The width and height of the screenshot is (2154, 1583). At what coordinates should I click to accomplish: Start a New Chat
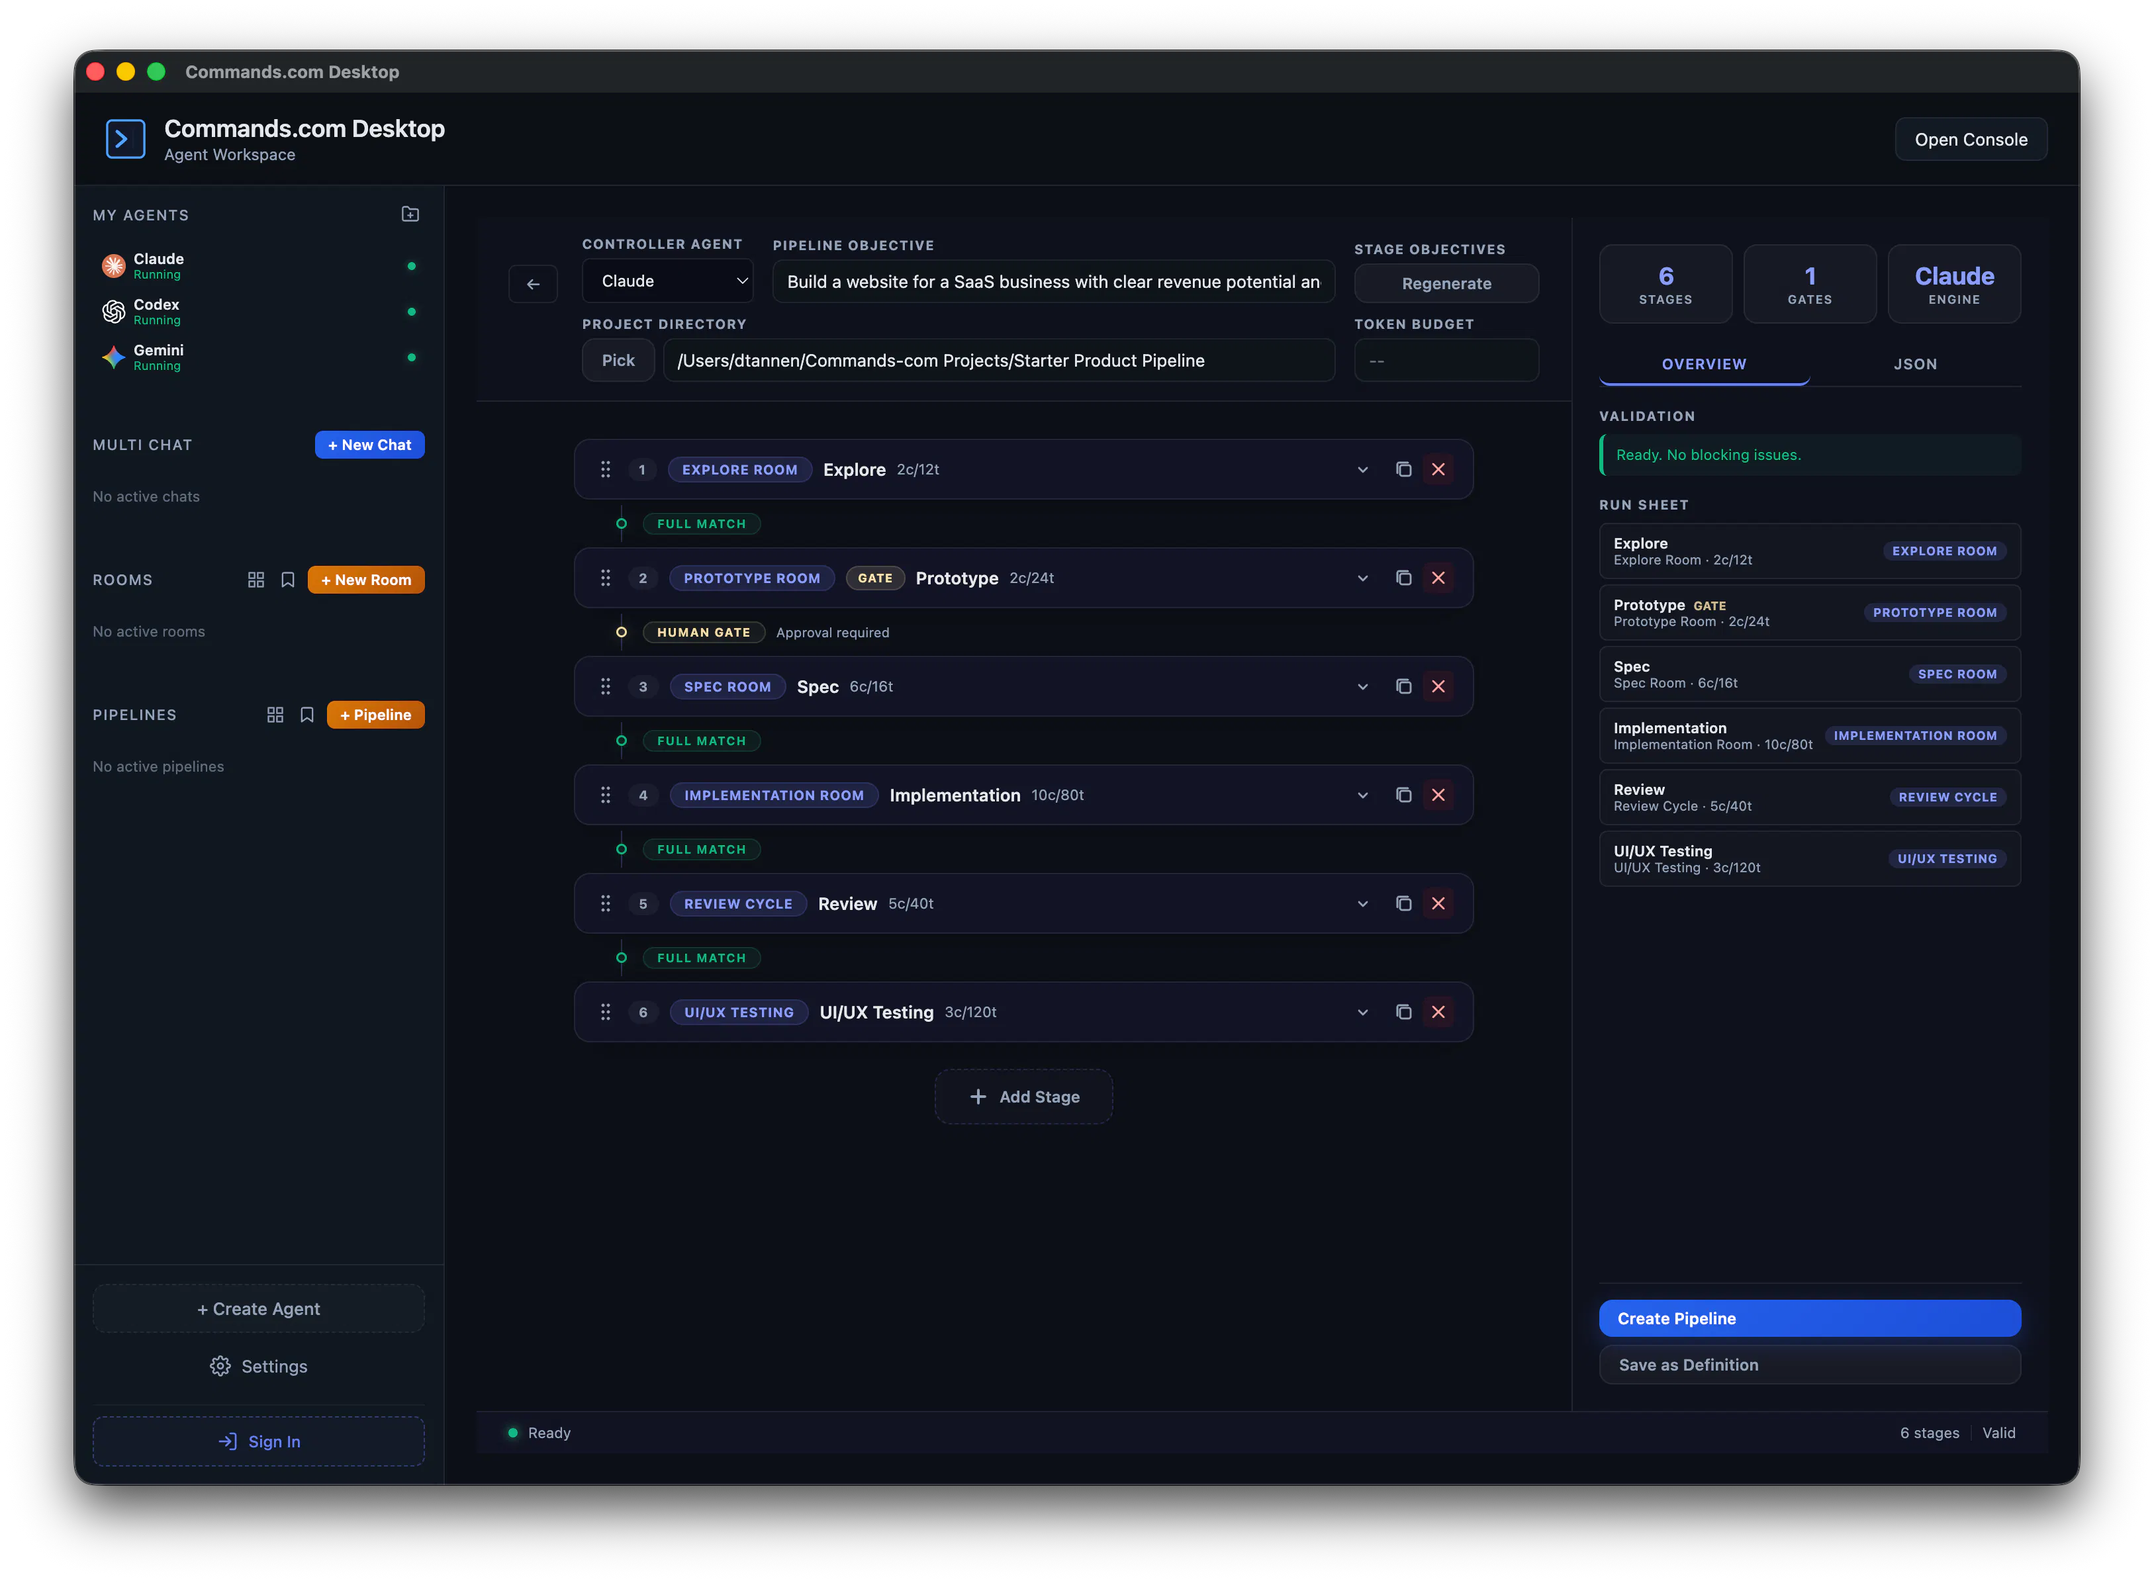[x=370, y=445]
